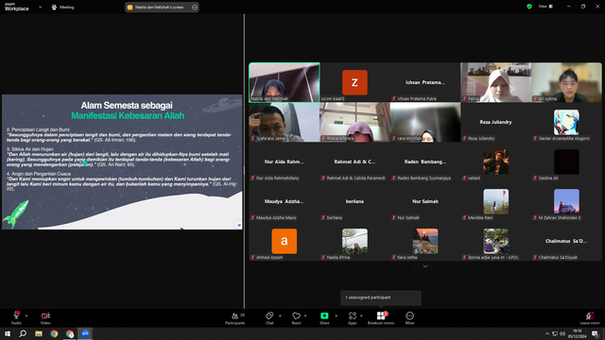The image size is (605, 340).
Task: Mute or unmute the Audio microphone
Action: (16, 317)
